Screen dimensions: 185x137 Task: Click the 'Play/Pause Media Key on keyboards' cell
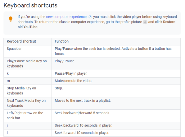(28, 64)
